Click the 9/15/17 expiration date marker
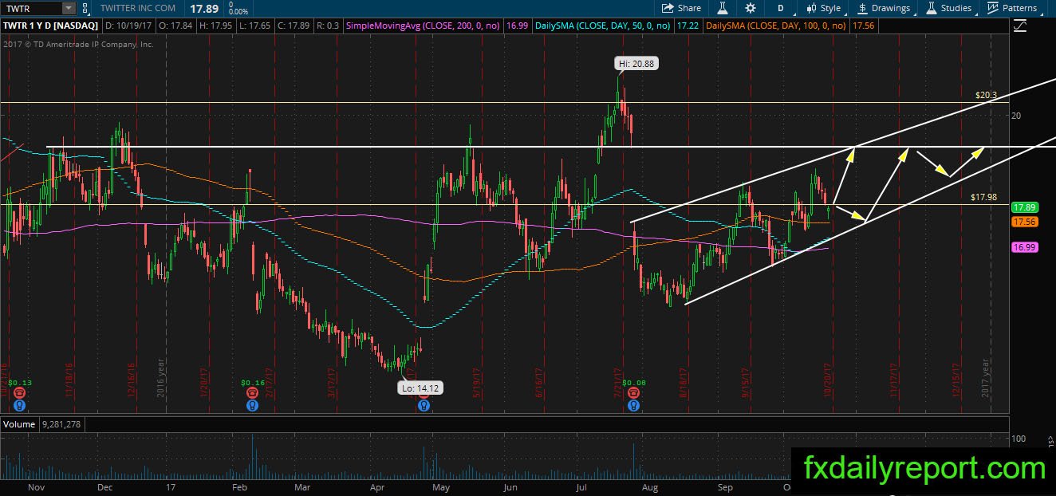Screen dimensions: 1056x496 point(744,383)
